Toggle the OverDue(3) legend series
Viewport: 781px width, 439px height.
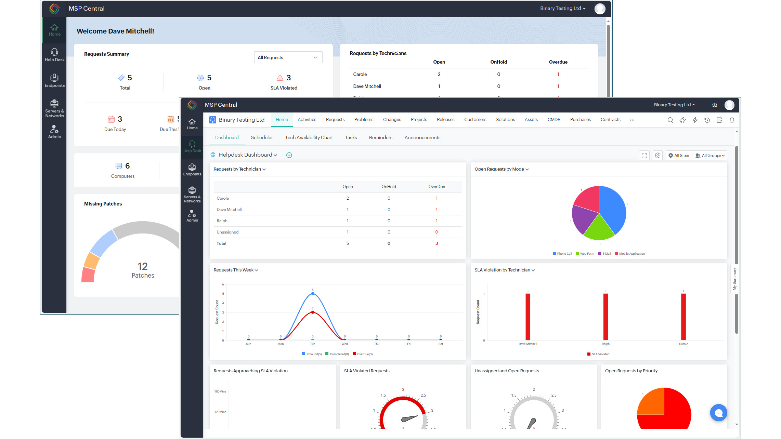pos(363,354)
